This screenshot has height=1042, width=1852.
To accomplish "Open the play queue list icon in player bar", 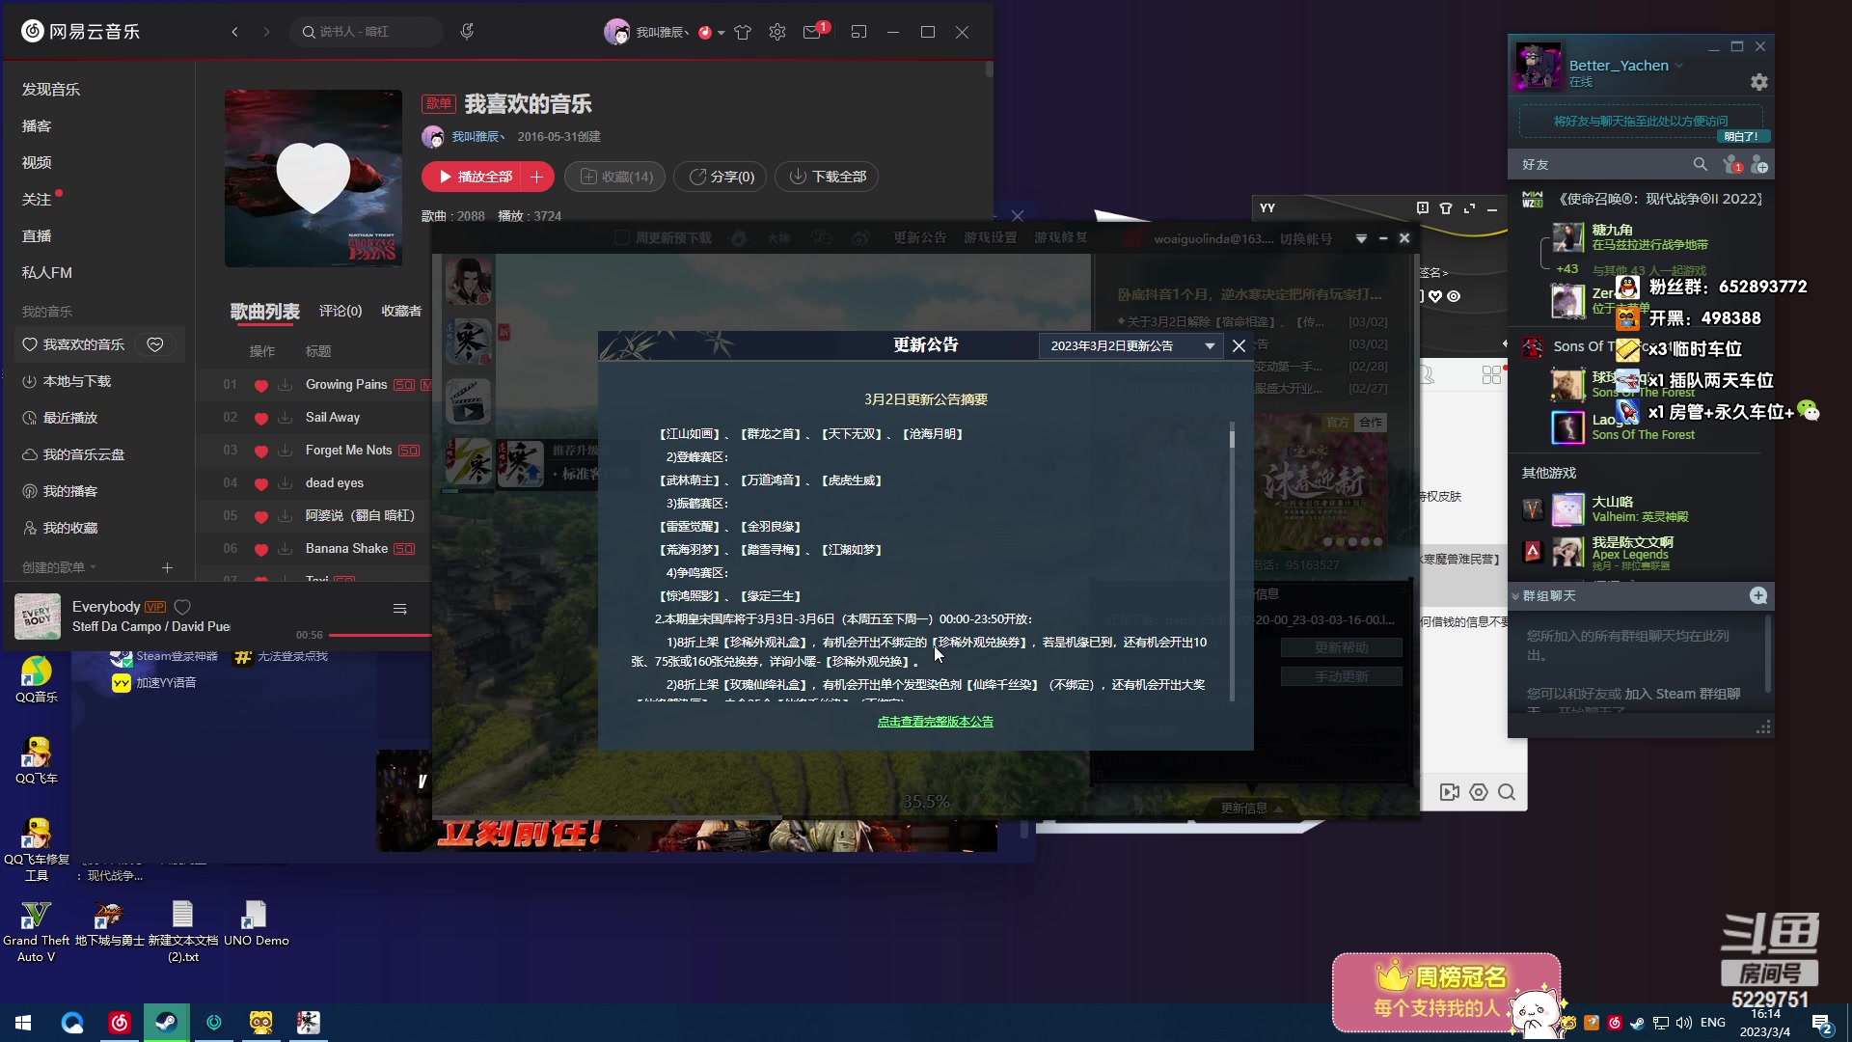I will [x=399, y=609].
